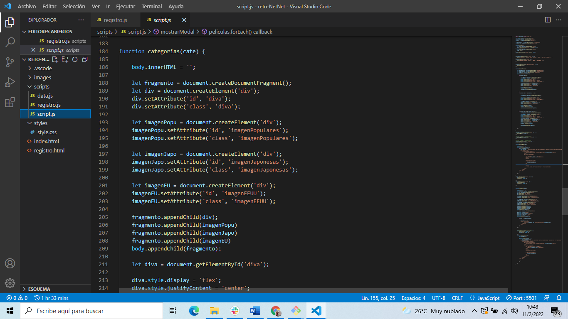Viewport: 568px width, 319px height.
Task: Open notifications bell in status bar
Action: point(559,298)
